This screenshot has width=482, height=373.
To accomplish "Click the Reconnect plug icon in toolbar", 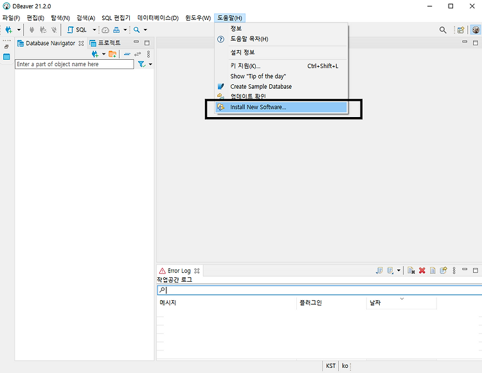I will pyautogui.click(x=43, y=30).
